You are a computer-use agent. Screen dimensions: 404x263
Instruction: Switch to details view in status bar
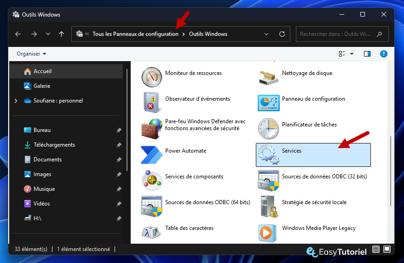[x=376, y=249]
